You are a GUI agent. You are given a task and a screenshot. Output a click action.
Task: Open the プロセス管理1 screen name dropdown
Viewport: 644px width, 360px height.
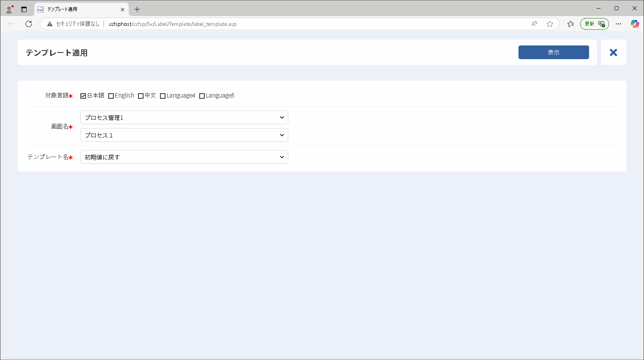click(x=184, y=118)
